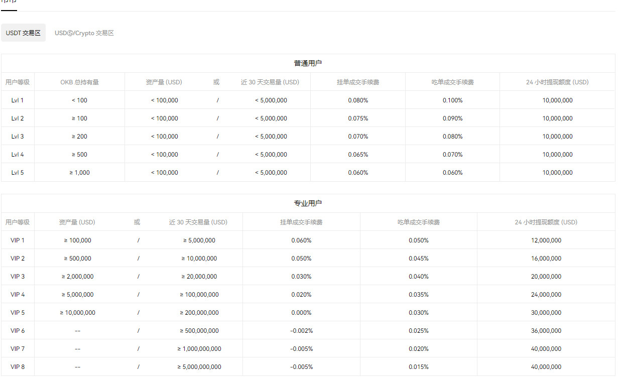Click the VIP 1 row label

pos(18,240)
